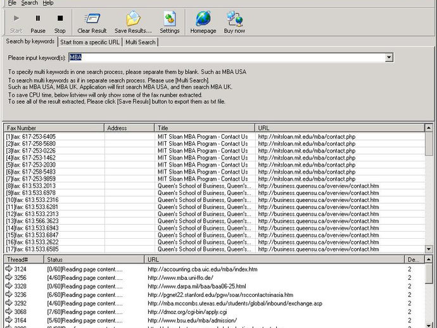The height and width of the screenshot is (328, 437).
Task: Switch to Search by keywords tab
Action: [x=30, y=41]
